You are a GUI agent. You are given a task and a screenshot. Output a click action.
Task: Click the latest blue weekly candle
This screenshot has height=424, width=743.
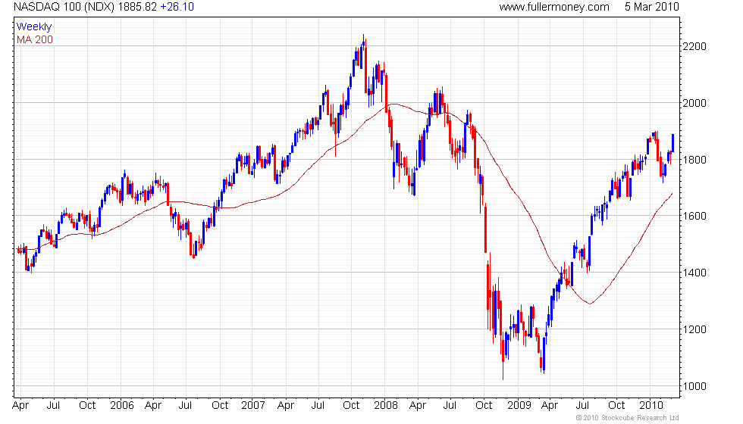pos(672,143)
